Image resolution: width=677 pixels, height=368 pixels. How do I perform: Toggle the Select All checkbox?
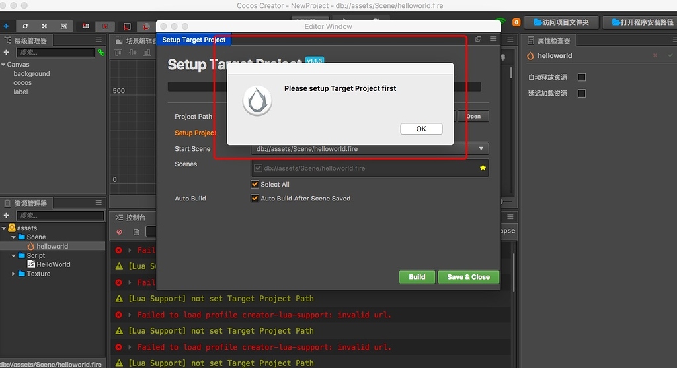coord(255,184)
